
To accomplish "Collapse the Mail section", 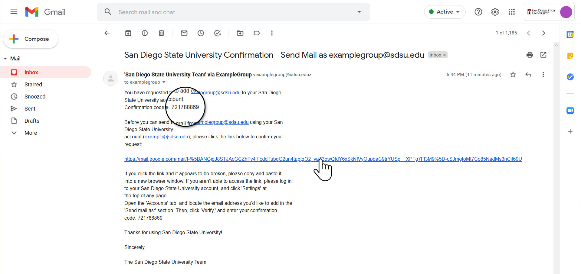I will (5, 59).
